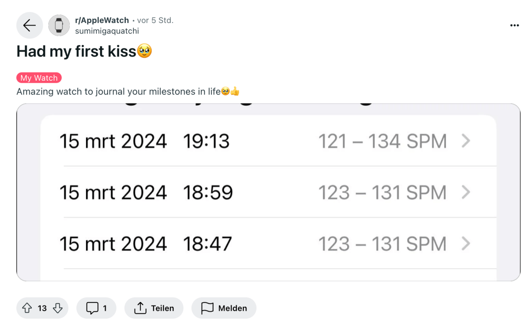Screen dimensions: 529x328
Task: Expand the 19:13 entry chevron
Action: coord(466,141)
